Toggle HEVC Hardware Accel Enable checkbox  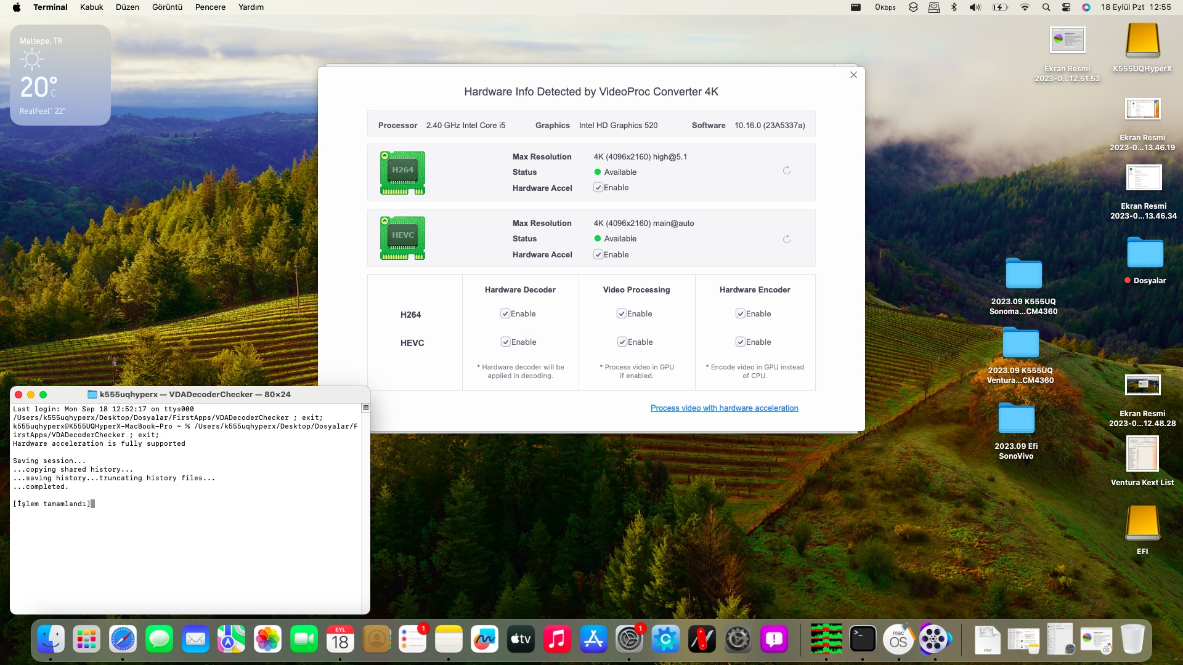coord(598,255)
